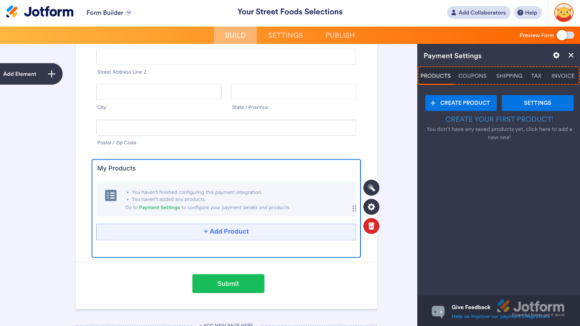This screenshot has width=580, height=326.
Task: Click the Give Feedback chat icon
Action: tap(438, 311)
